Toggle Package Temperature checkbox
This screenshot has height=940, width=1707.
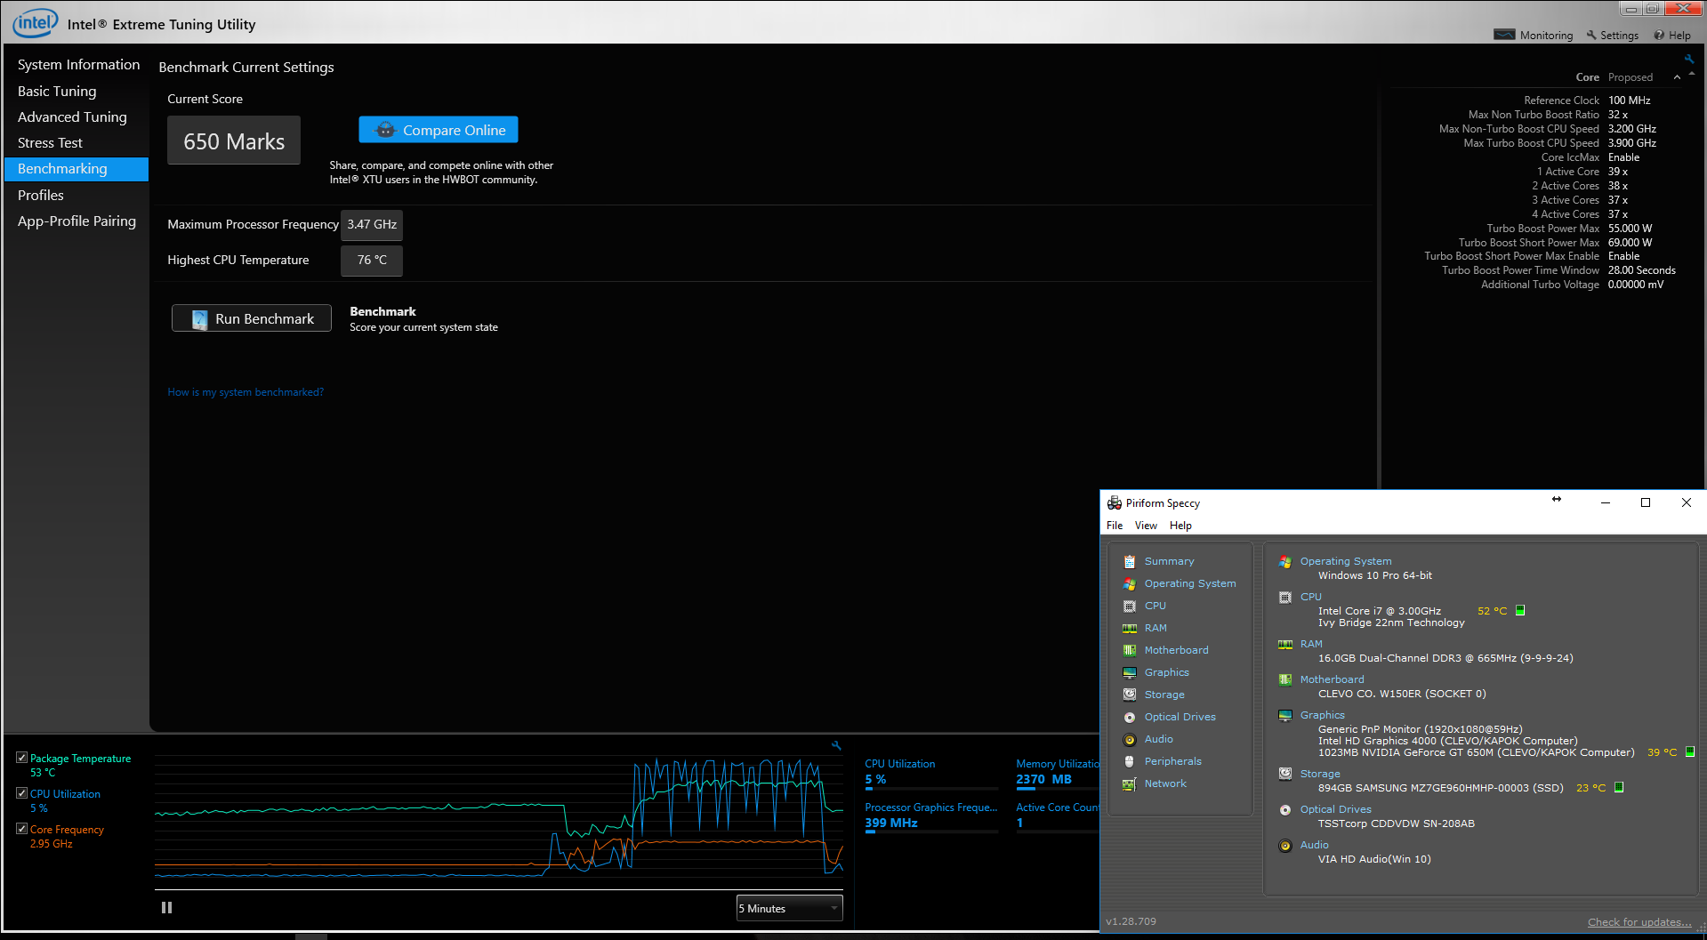click(x=21, y=758)
